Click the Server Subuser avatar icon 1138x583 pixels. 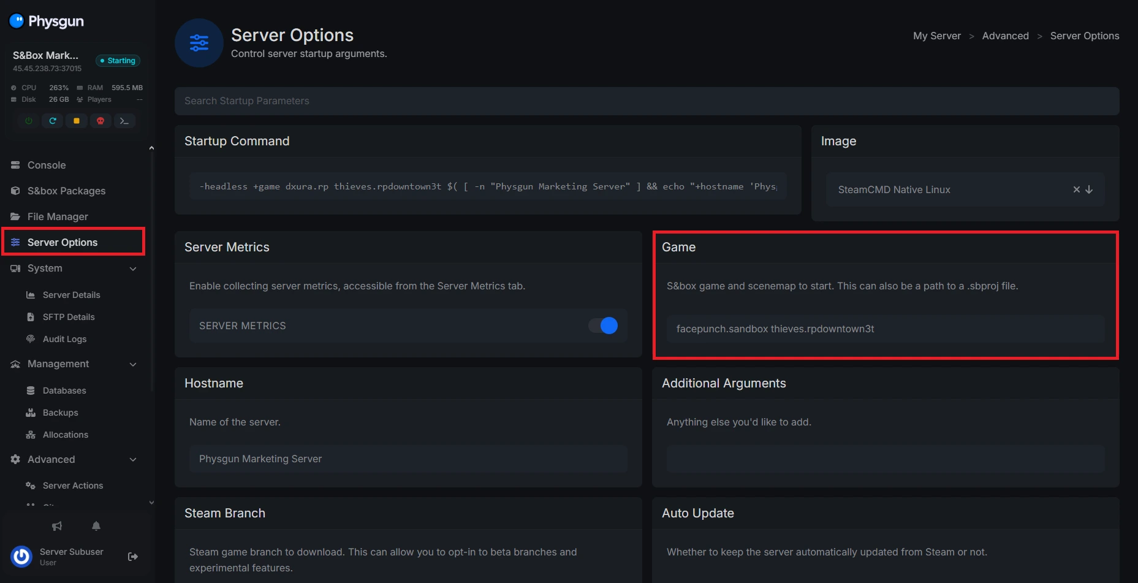(21, 557)
